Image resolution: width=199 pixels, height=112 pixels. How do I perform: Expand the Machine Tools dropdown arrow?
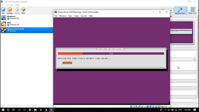tap(187, 10)
